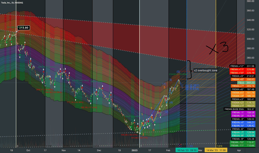Image resolution: width=259 pixels, height=153 pixels.
Task: Click the FREMA:+5° 191.78 label
Action: [243, 93]
